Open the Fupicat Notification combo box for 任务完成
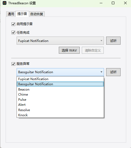This screenshot has height=148, width=131. pyautogui.click(x=60, y=41)
